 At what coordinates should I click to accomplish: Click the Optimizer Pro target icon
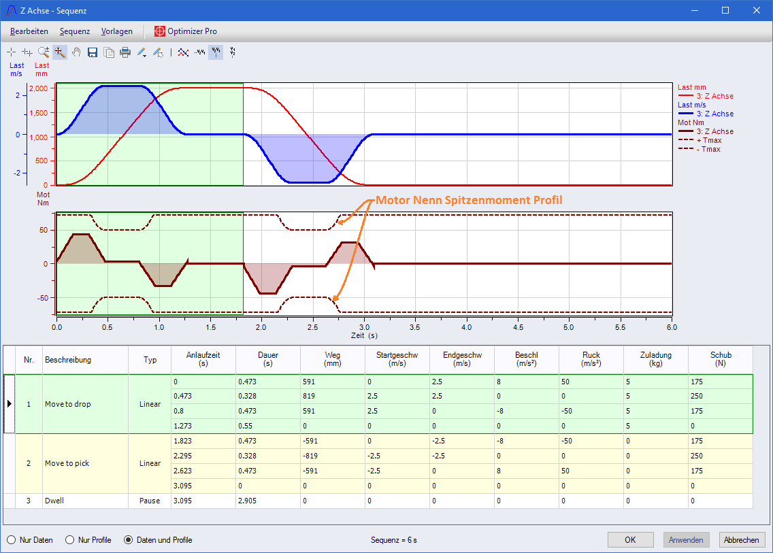tap(160, 31)
